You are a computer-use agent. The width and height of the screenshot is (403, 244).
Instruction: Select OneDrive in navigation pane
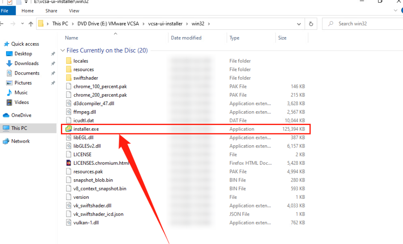pos(21,115)
